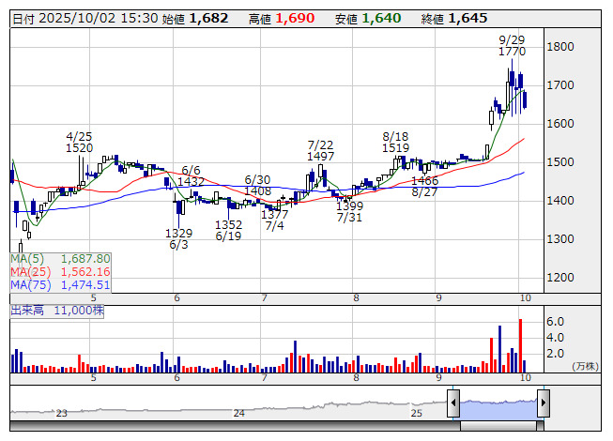Click the 4/25 peak annotation of 1520

[80, 142]
